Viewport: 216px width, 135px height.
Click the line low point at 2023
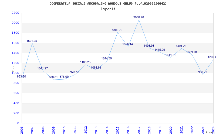tap(203, 75)
